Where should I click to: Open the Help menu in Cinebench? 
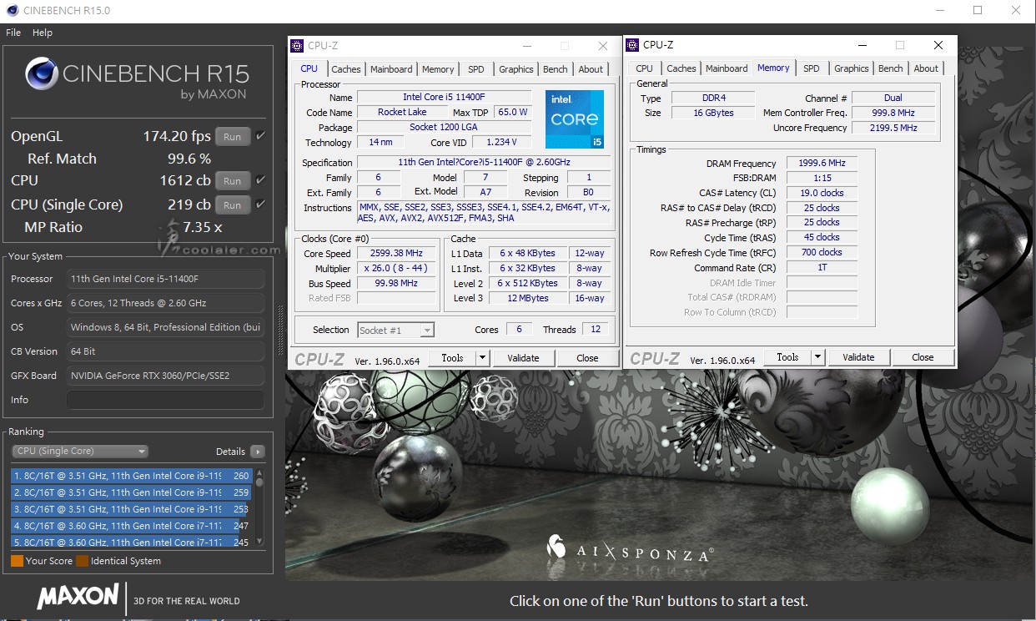[x=43, y=33]
